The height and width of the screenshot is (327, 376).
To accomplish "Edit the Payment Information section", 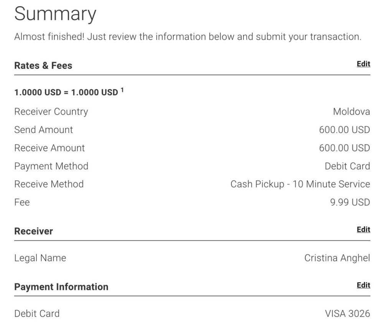I will pyautogui.click(x=363, y=285).
